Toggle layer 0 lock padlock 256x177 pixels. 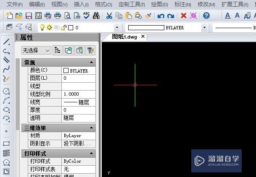click(x=63, y=28)
